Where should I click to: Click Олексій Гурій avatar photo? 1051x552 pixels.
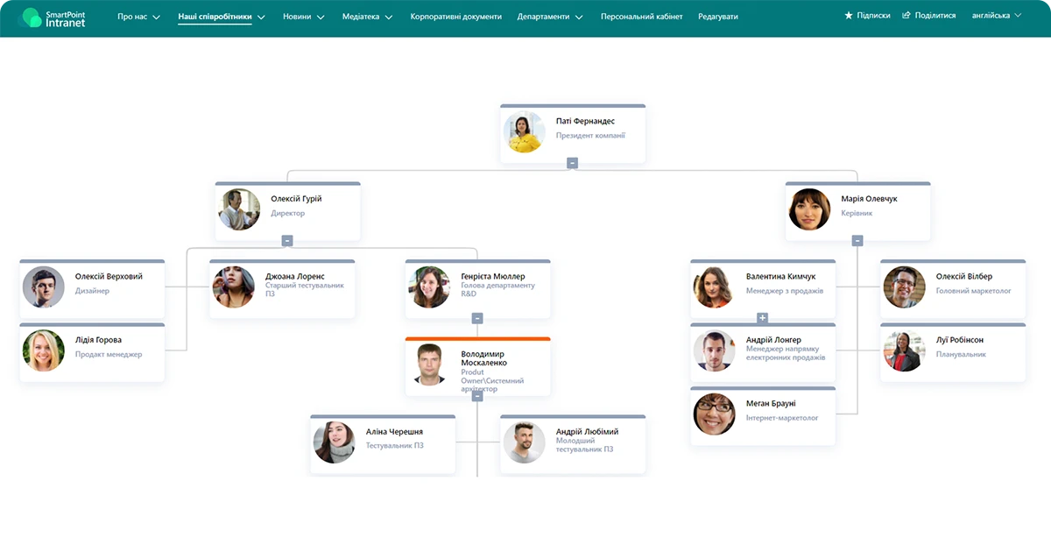[x=239, y=210]
